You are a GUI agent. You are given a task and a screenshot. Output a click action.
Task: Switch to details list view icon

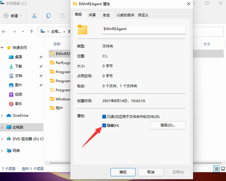217,169
